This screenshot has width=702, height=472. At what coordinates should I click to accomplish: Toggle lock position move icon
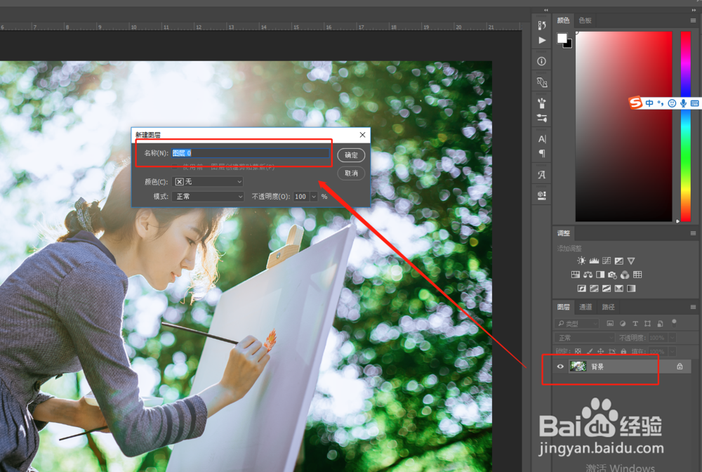point(600,351)
